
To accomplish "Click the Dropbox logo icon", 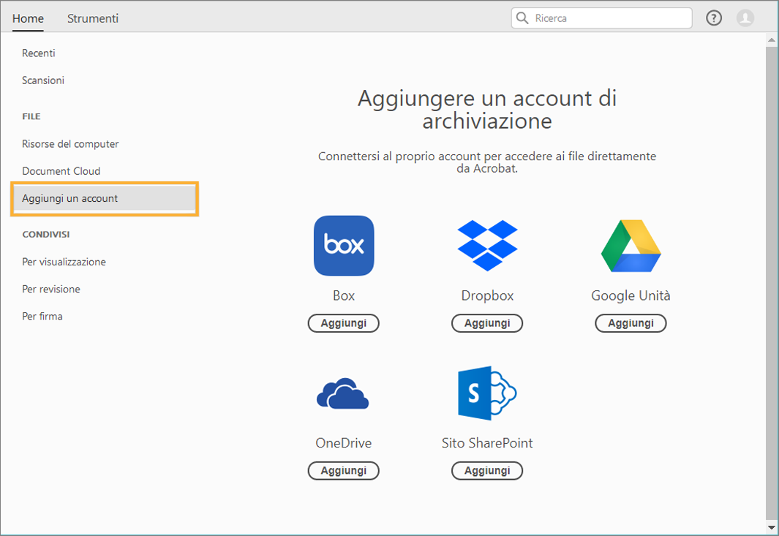I will point(487,246).
